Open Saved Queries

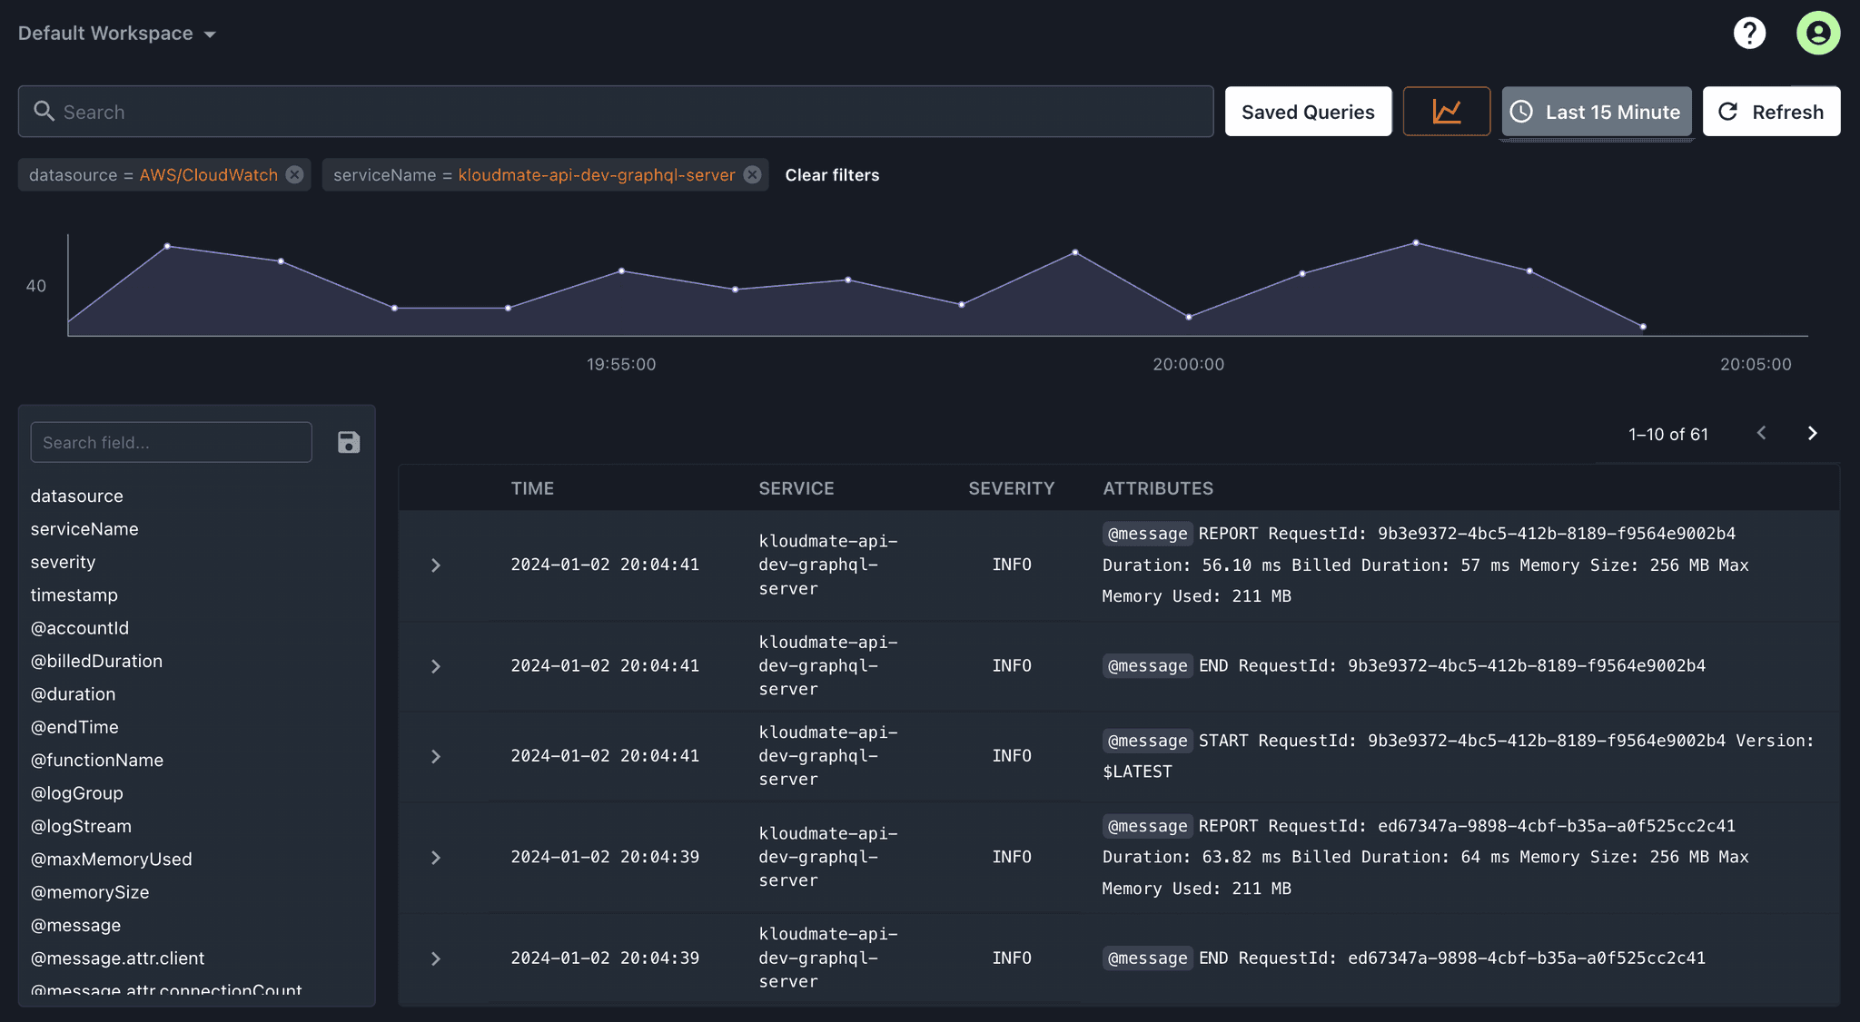pyautogui.click(x=1308, y=111)
